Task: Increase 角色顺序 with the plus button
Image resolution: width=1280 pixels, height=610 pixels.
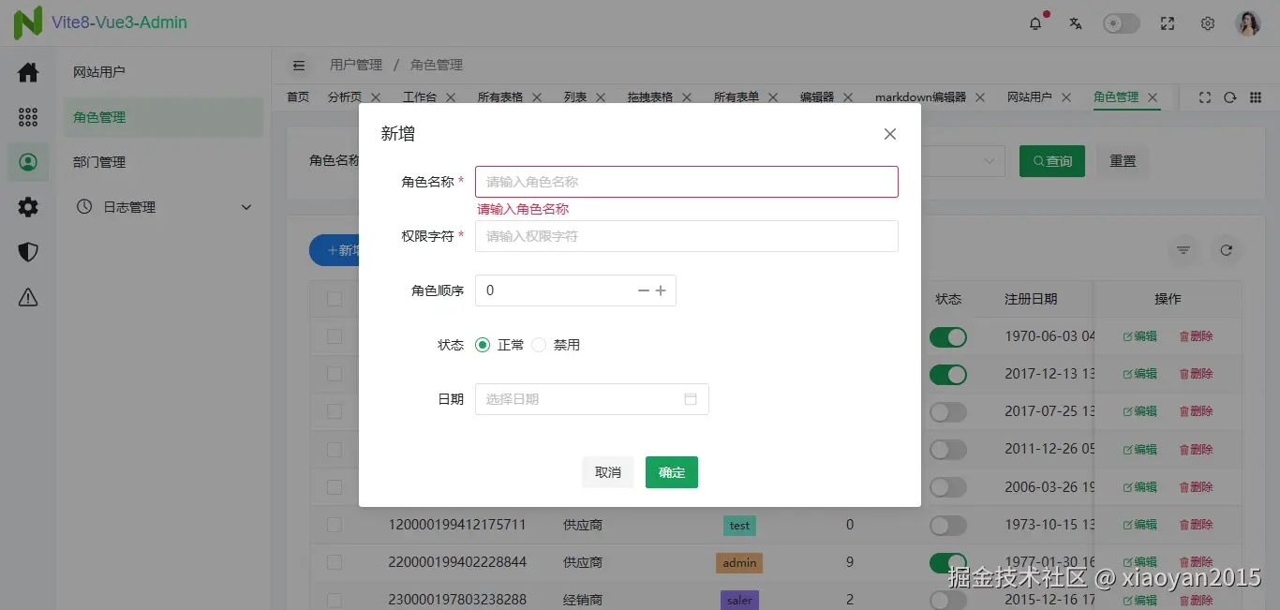Action: click(661, 290)
